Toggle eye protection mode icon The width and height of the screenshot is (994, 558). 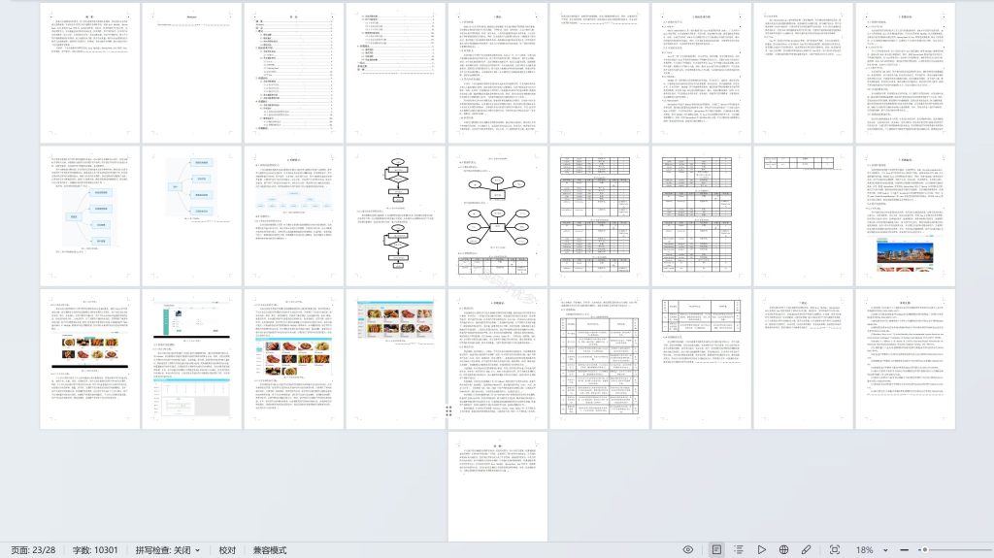coord(688,550)
